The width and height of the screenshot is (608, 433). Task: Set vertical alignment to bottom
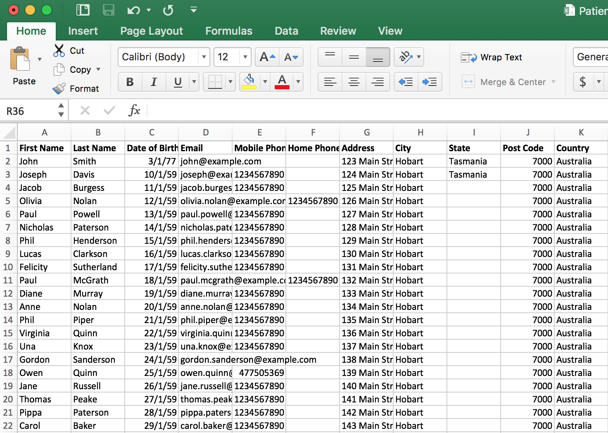[x=378, y=57]
